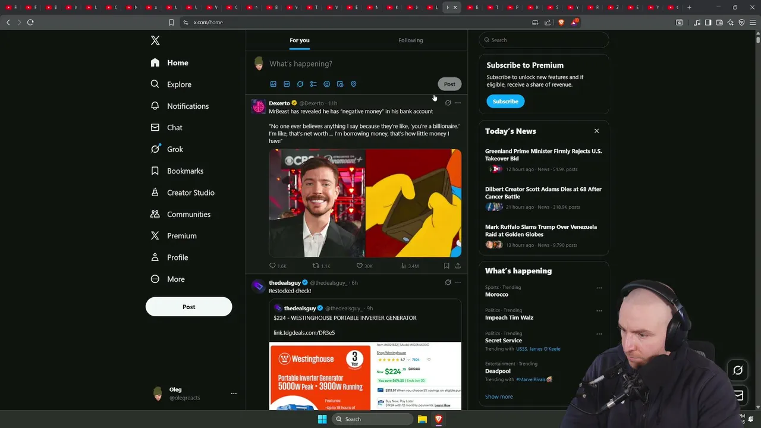Open emoji picker in composer
The width and height of the screenshot is (761, 428).
point(326,84)
